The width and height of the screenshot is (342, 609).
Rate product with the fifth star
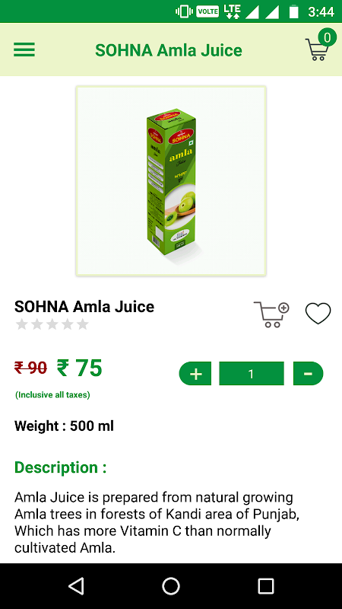click(82, 324)
